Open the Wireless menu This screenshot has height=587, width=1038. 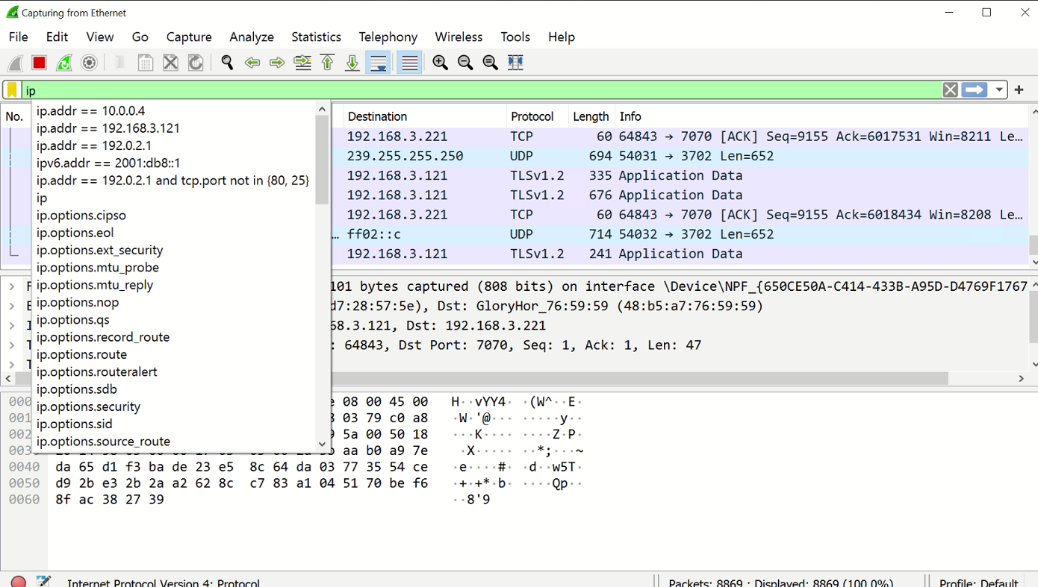[459, 37]
